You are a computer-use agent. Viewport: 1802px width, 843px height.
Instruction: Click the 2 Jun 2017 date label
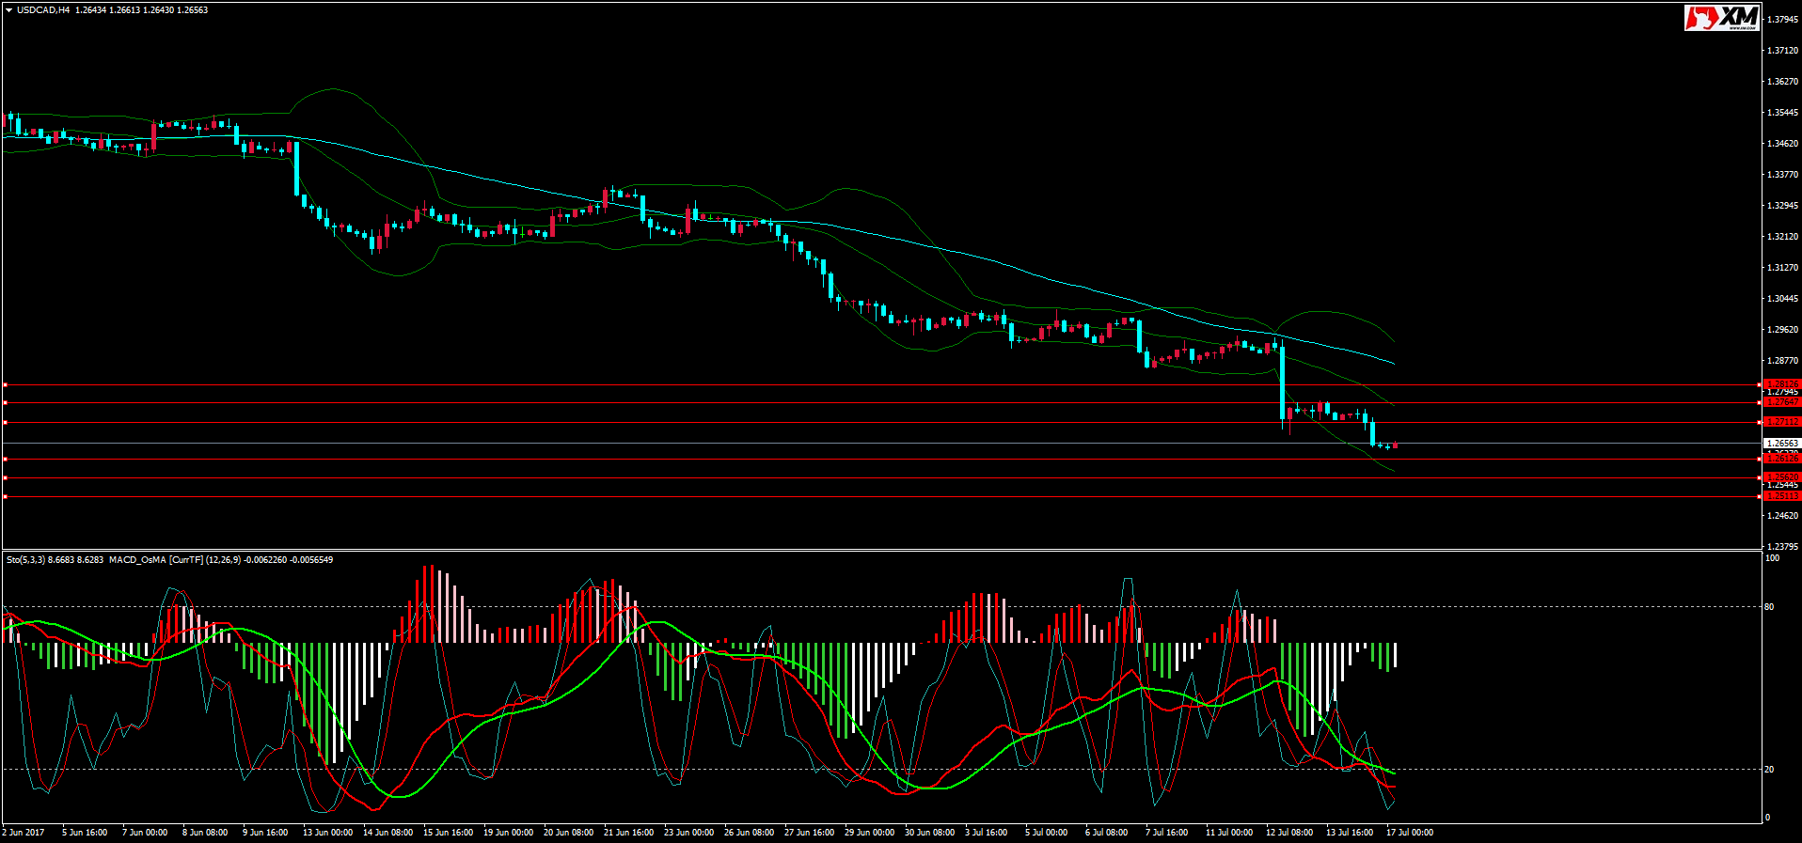[x=24, y=833]
